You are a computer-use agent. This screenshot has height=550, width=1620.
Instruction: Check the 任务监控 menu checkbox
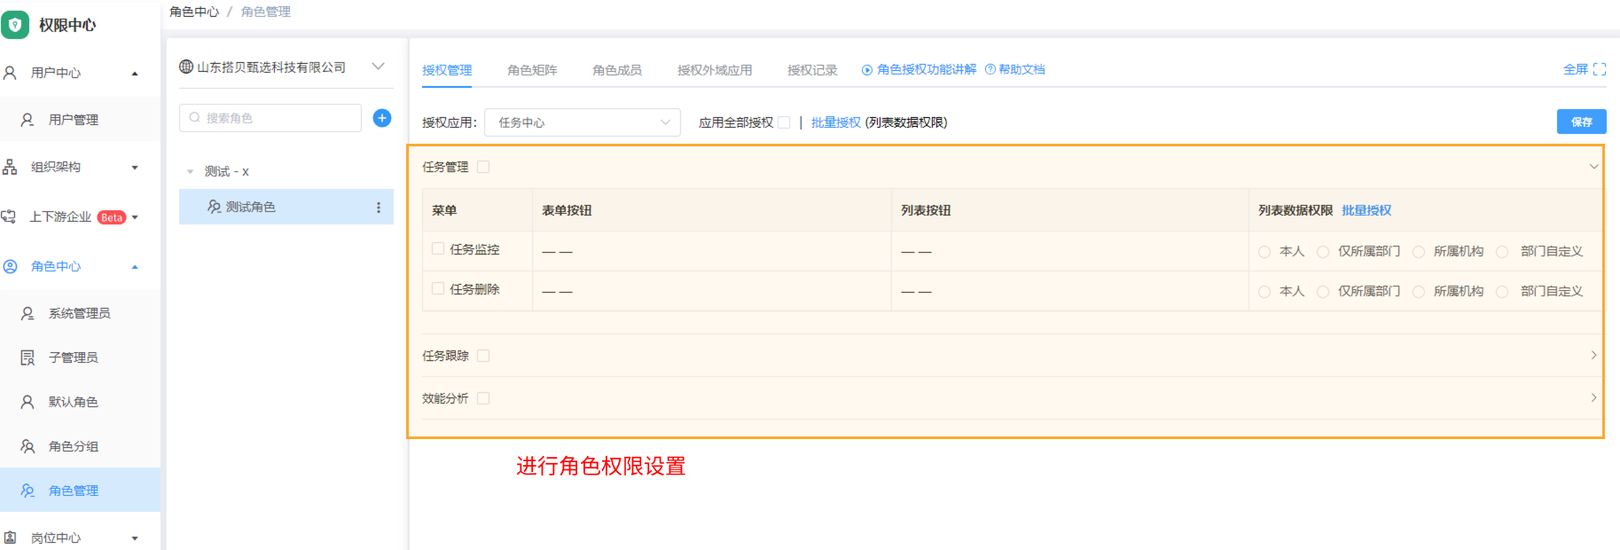tap(438, 249)
